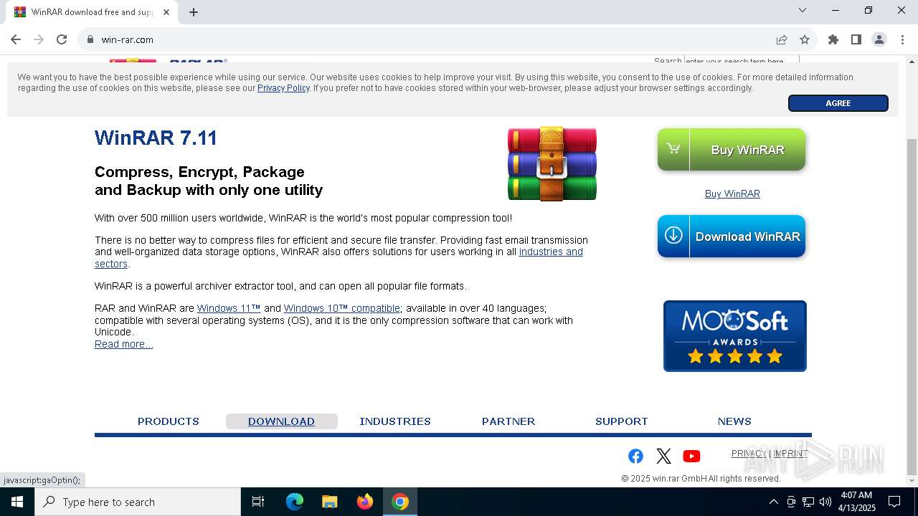The image size is (918, 516).
Task: Open the Windows Start menu
Action: [x=17, y=502]
